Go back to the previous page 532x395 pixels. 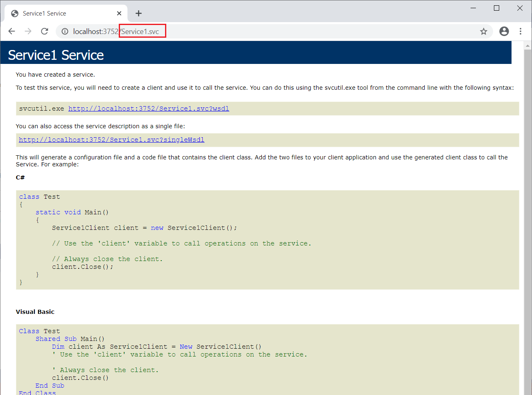[x=11, y=31]
